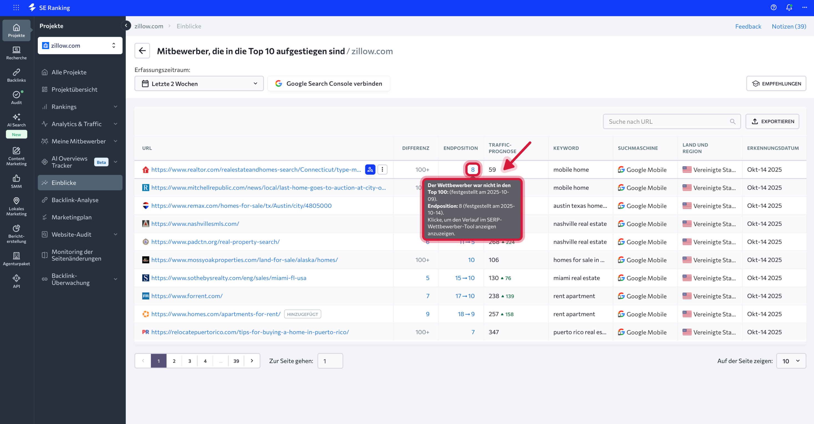Open the Backlinks sidebar icon
Viewport: 814px width, 424px height.
(x=16, y=75)
